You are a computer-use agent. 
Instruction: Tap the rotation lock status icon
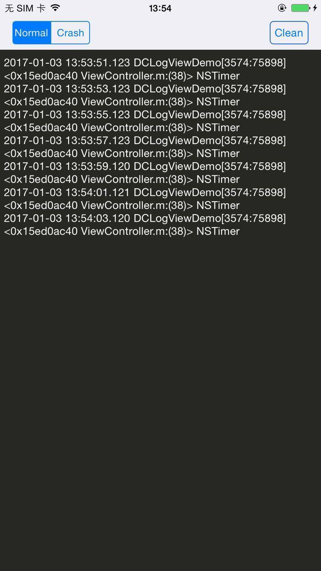tap(282, 8)
